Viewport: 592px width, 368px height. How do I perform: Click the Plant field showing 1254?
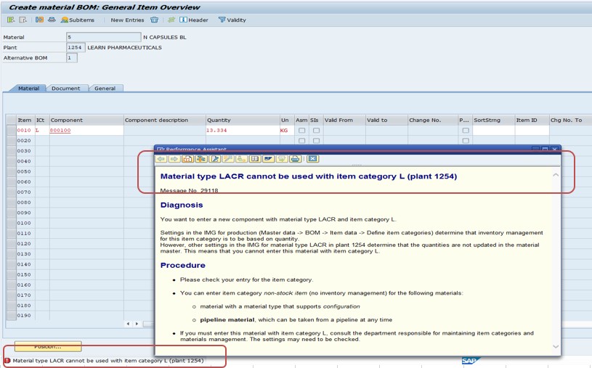point(75,48)
